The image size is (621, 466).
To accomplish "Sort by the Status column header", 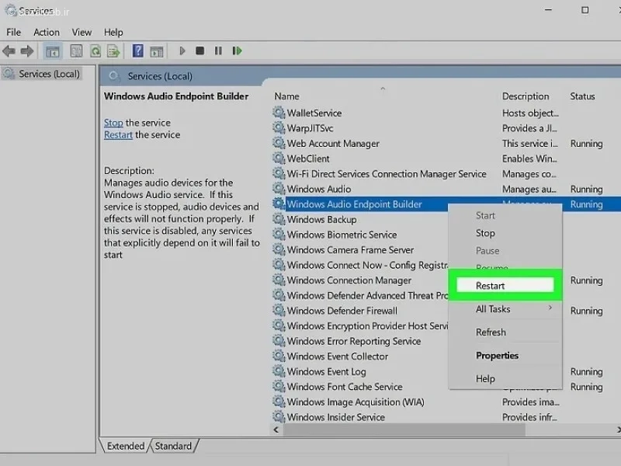I will (x=582, y=96).
